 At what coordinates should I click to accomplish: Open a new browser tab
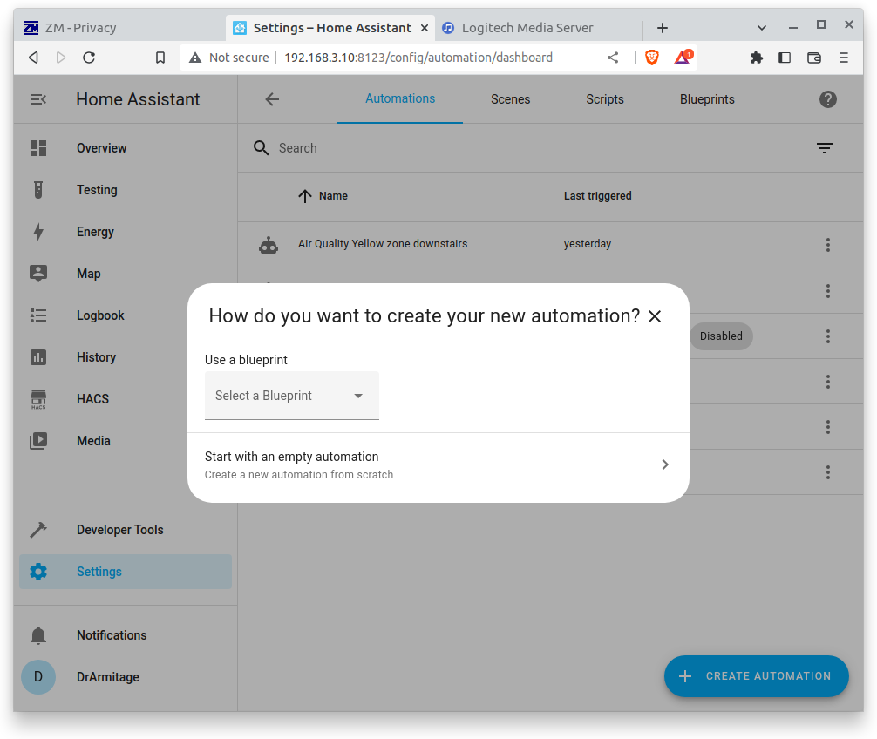click(663, 28)
